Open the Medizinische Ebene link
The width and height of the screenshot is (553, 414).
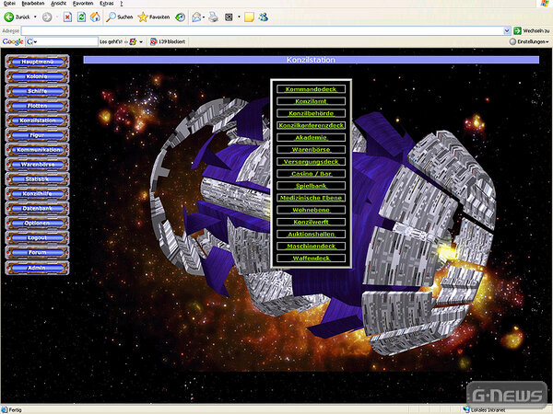click(312, 198)
